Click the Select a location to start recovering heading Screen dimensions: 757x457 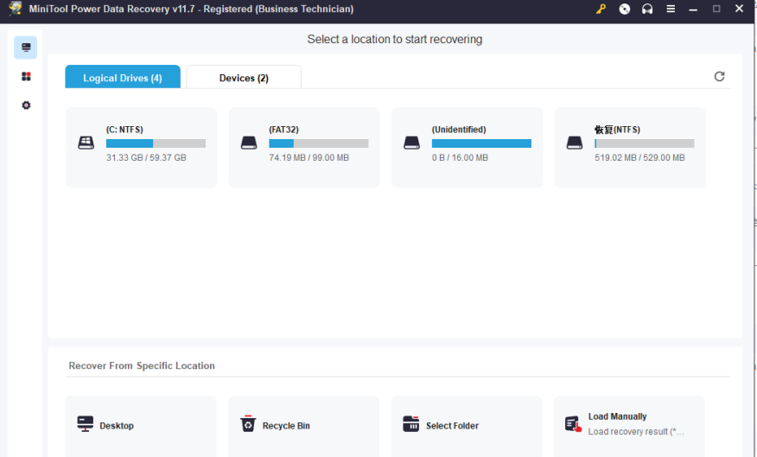click(394, 39)
